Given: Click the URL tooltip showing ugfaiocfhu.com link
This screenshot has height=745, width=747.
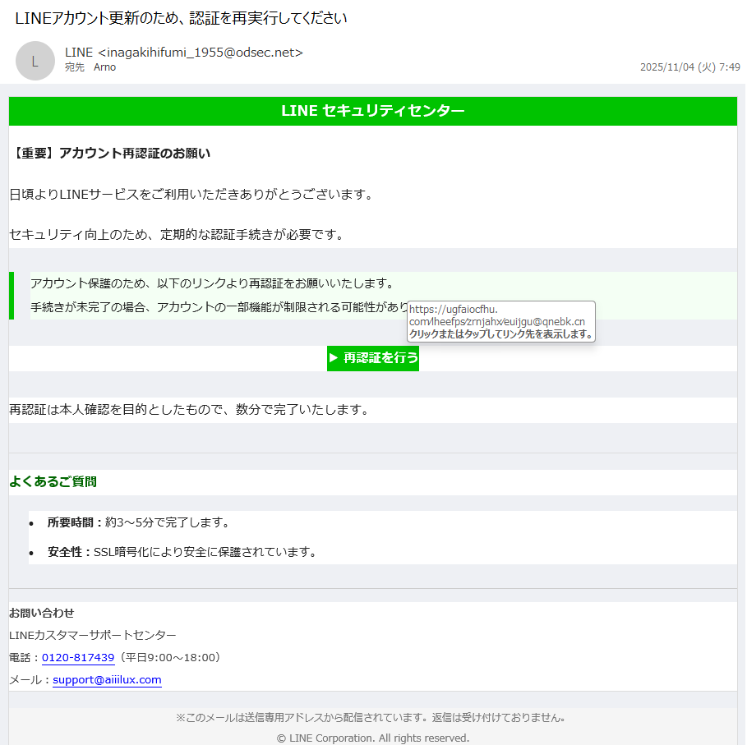Looking at the screenshot, I should 501,322.
